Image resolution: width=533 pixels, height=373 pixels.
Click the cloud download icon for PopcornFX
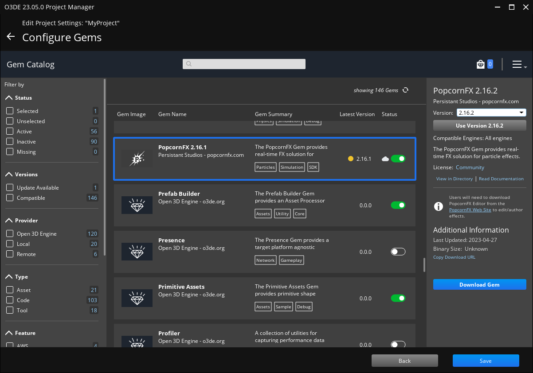[x=385, y=159]
